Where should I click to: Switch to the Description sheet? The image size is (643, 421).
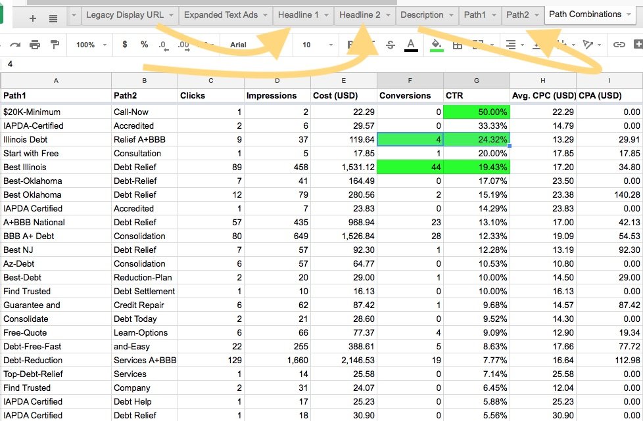[x=421, y=14]
